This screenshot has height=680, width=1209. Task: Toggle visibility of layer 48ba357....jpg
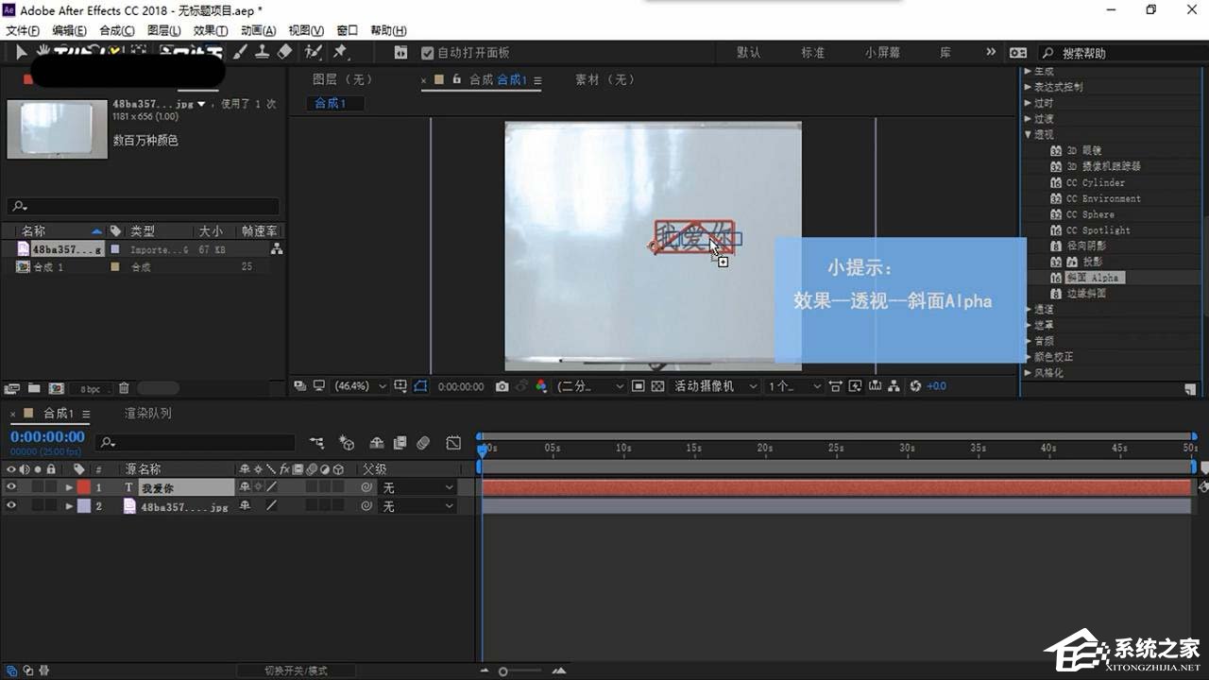pos(12,505)
